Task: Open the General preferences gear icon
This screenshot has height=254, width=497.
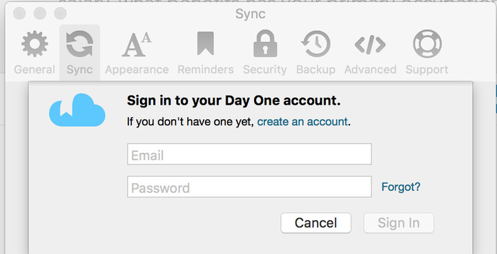Action: point(35,44)
